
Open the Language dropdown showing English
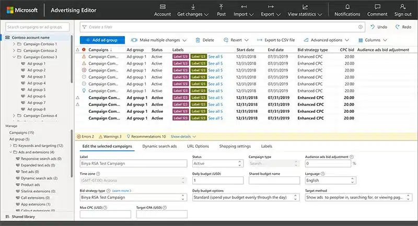331,181
